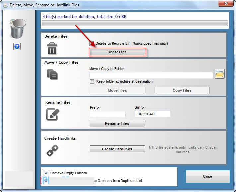Screen dimensions: 236x192
Task: Click the Rename Files button
Action: tap(118, 123)
